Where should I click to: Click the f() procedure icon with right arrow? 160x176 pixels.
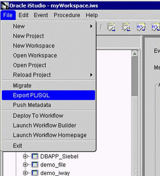pos(141,27)
